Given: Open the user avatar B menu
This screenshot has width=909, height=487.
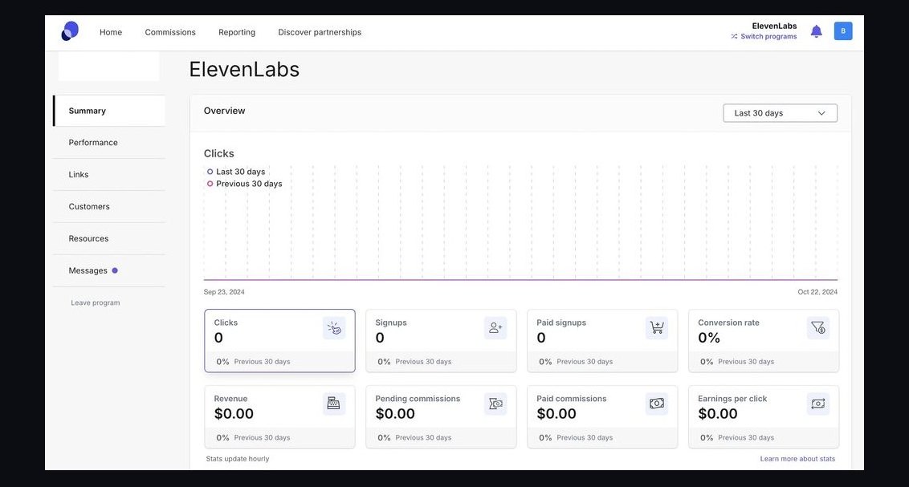Looking at the screenshot, I should pos(843,31).
